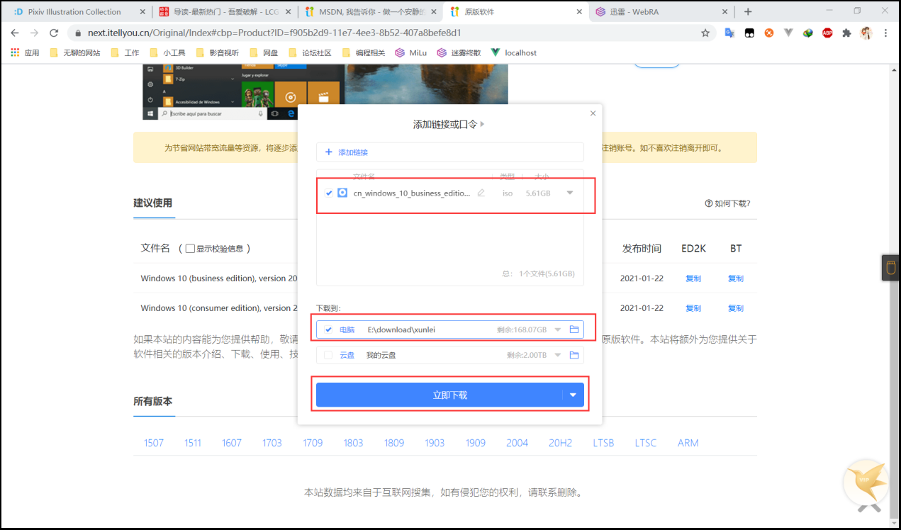Click the bookmark star in address bar
Viewport: 901px width, 530px height.
pyautogui.click(x=705, y=33)
